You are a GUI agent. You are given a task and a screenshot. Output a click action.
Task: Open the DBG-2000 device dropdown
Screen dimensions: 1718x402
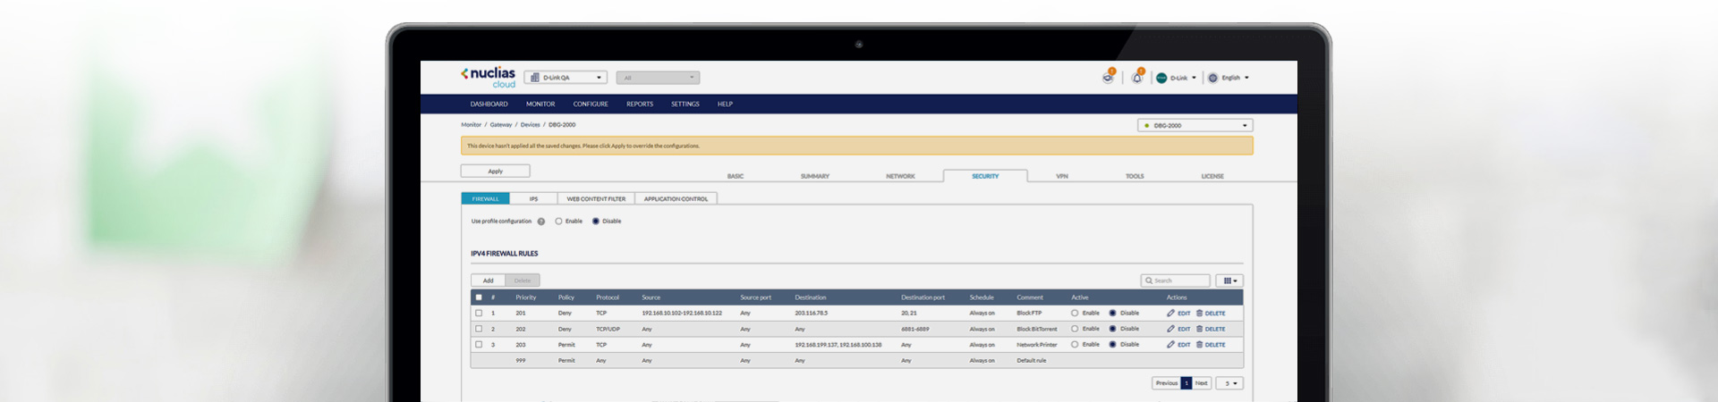(1195, 126)
